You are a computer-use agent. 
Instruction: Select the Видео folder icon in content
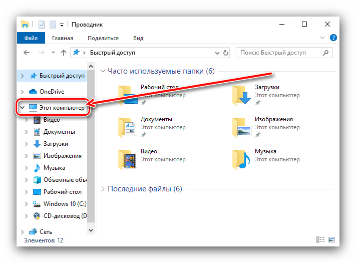pos(127,159)
